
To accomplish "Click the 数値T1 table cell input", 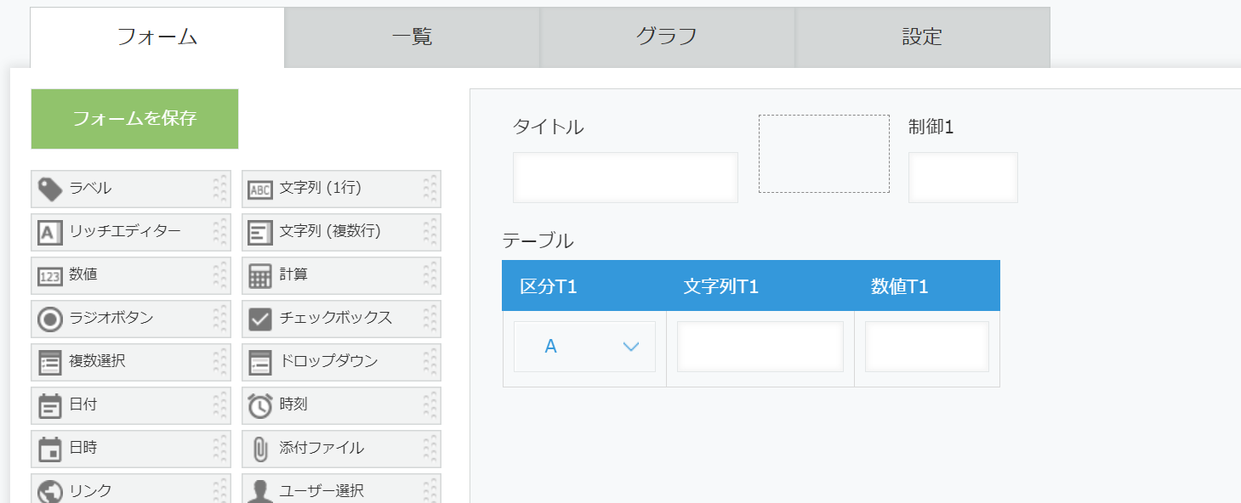I will pos(927,347).
